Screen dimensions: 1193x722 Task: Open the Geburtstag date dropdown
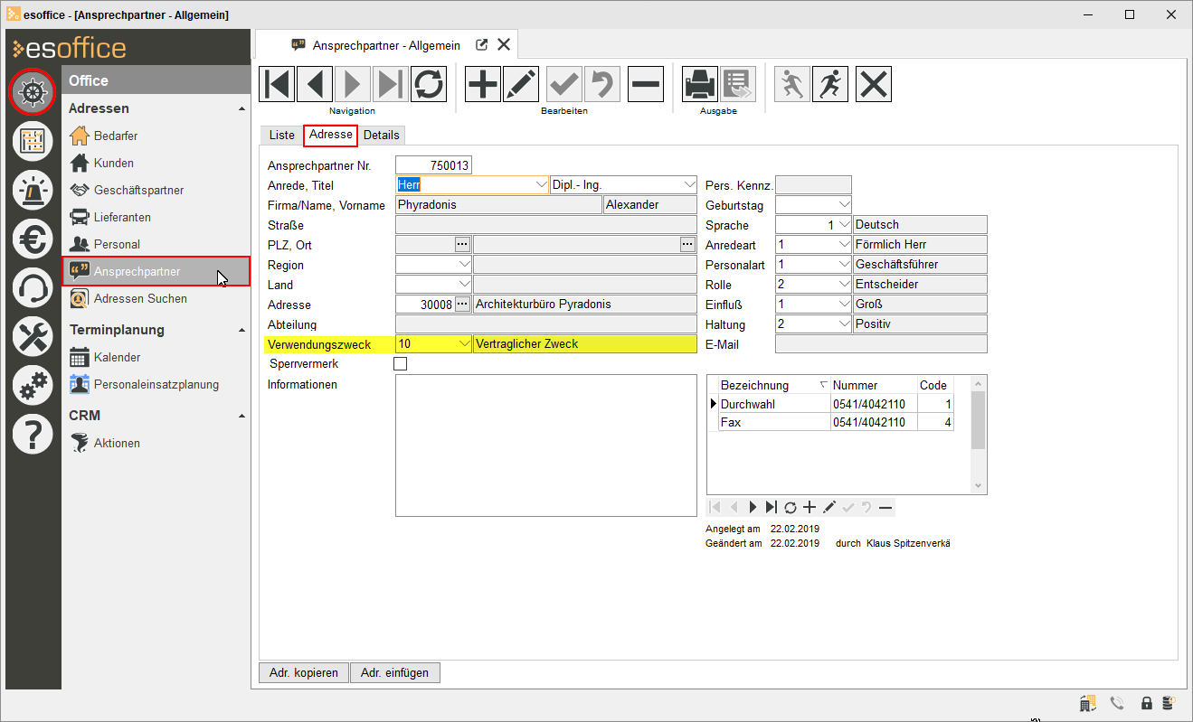[x=845, y=205]
